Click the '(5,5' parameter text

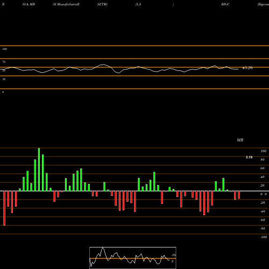[x=138, y=4]
